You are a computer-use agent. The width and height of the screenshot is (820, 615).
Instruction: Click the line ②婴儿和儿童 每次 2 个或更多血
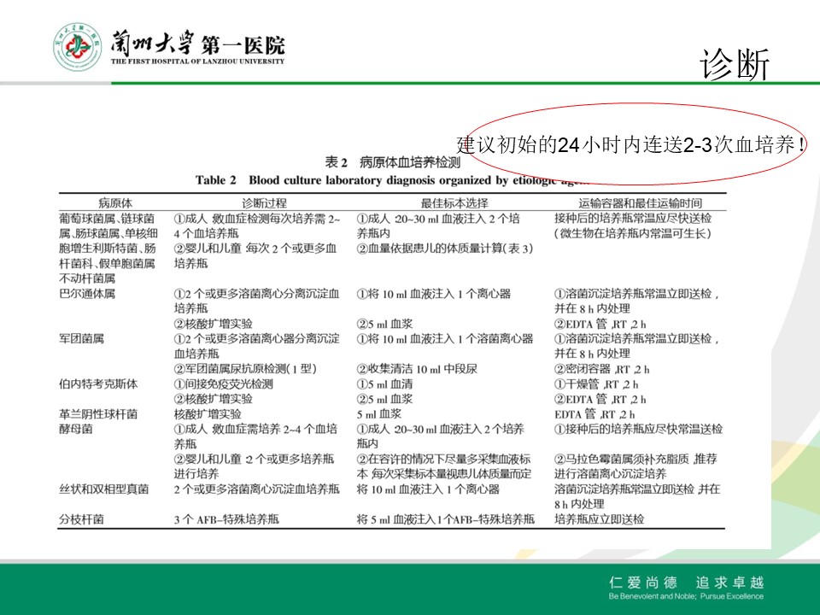pos(255,249)
